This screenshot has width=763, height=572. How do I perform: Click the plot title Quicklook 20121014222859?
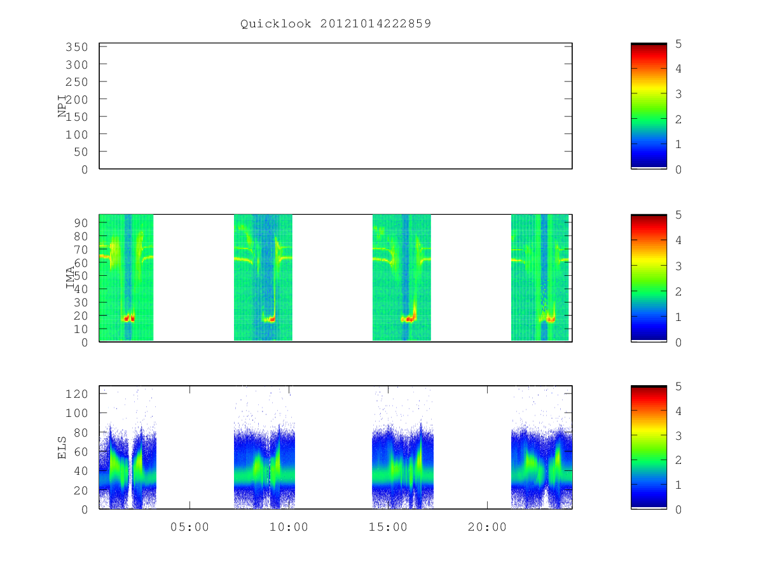point(336,24)
